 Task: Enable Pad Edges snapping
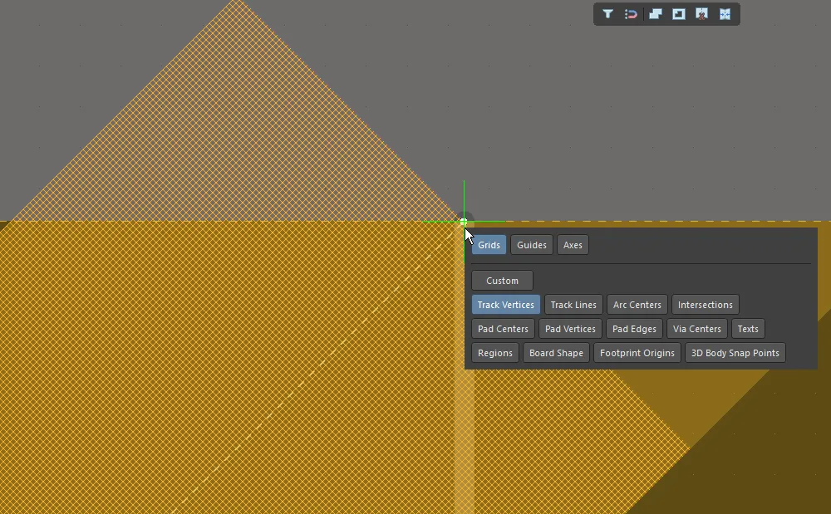pos(634,329)
